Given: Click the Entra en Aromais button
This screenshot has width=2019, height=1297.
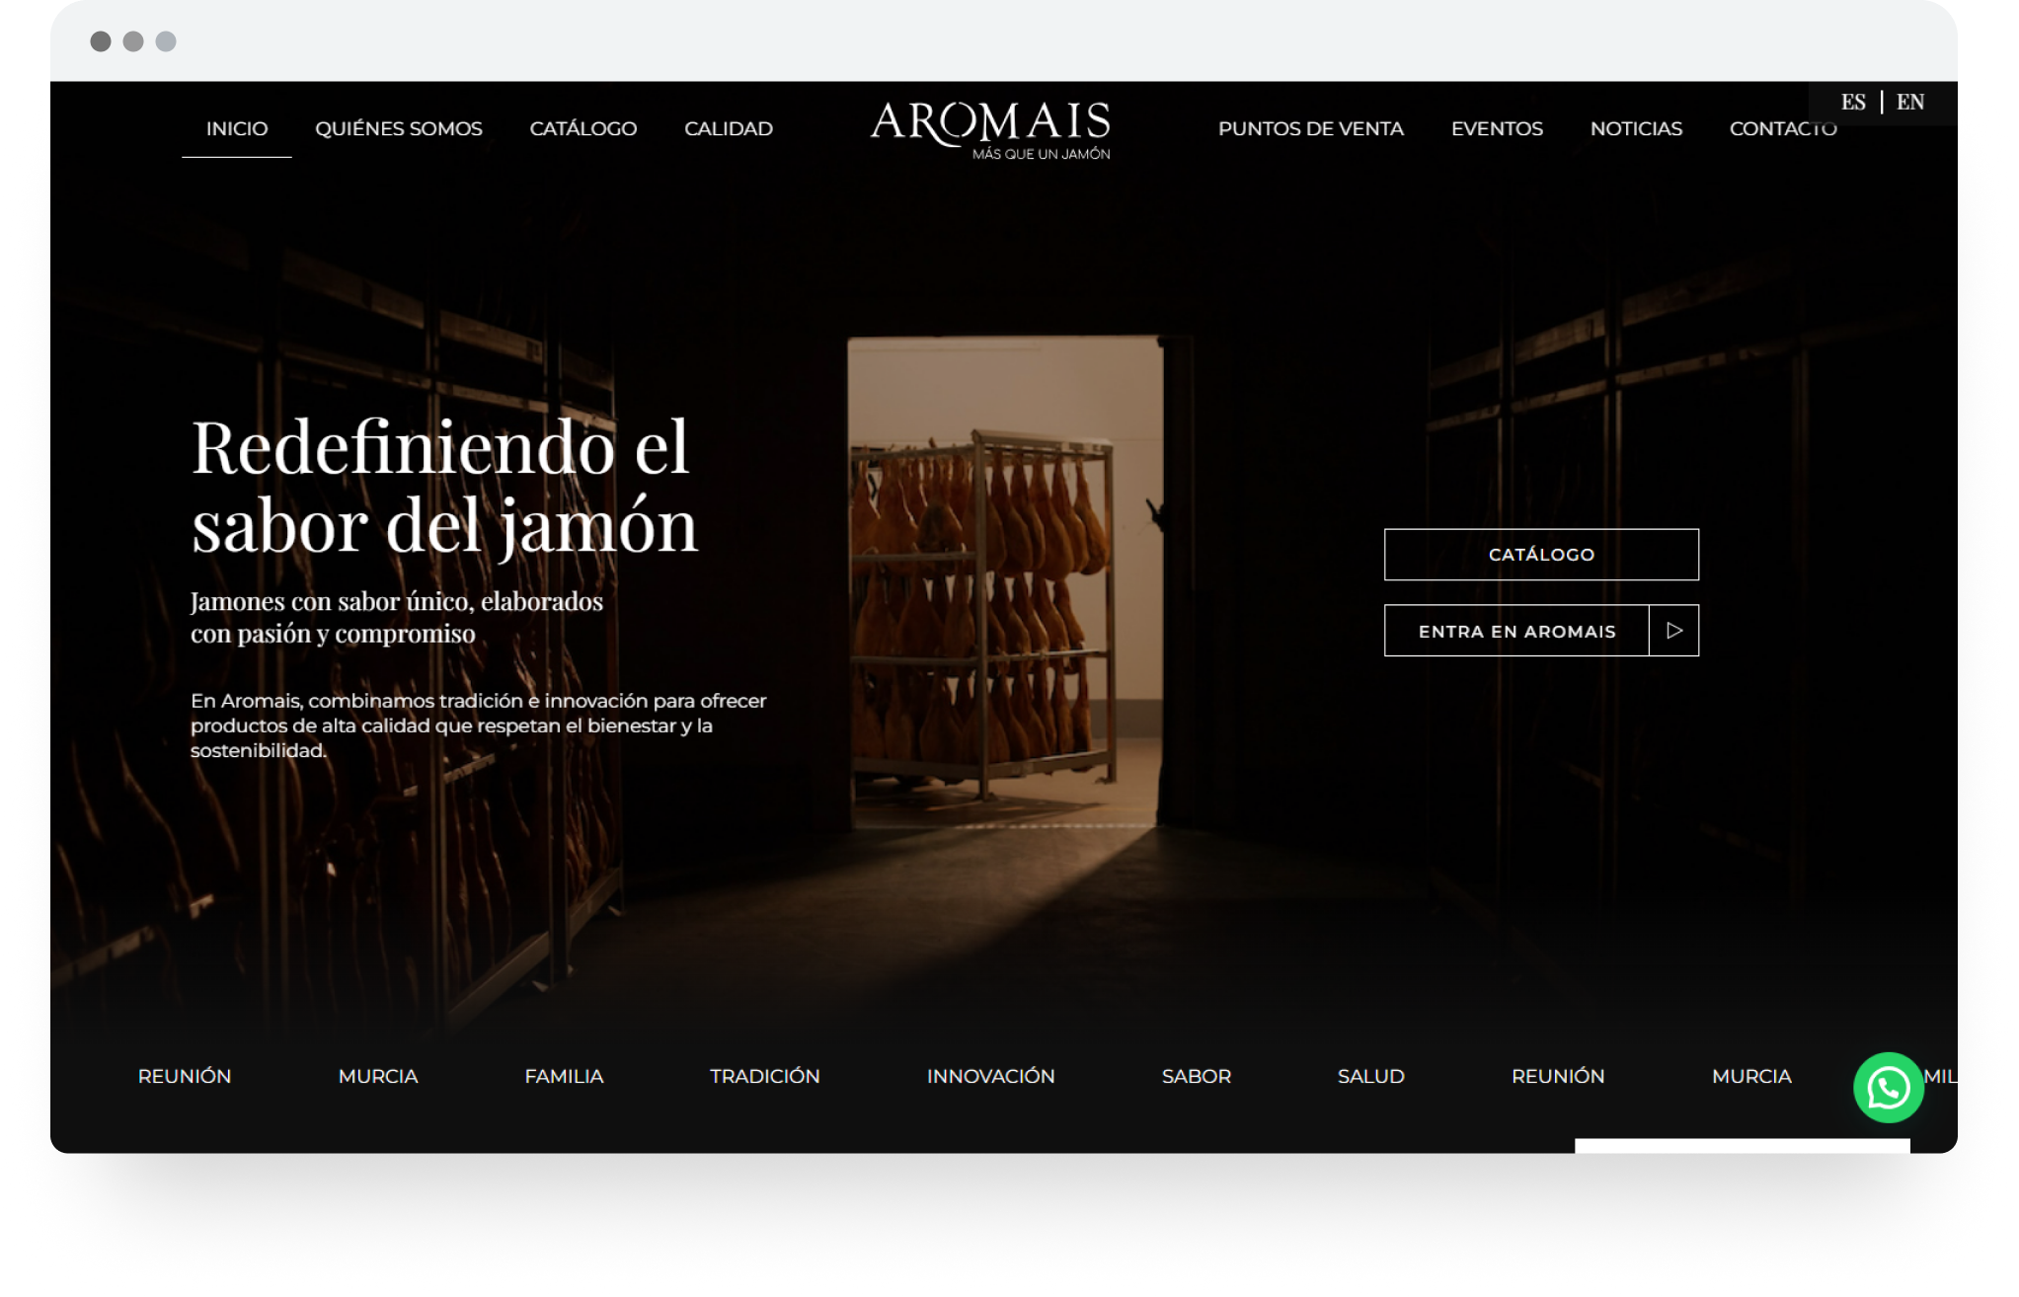Looking at the screenshot, I should (1516, 631).
